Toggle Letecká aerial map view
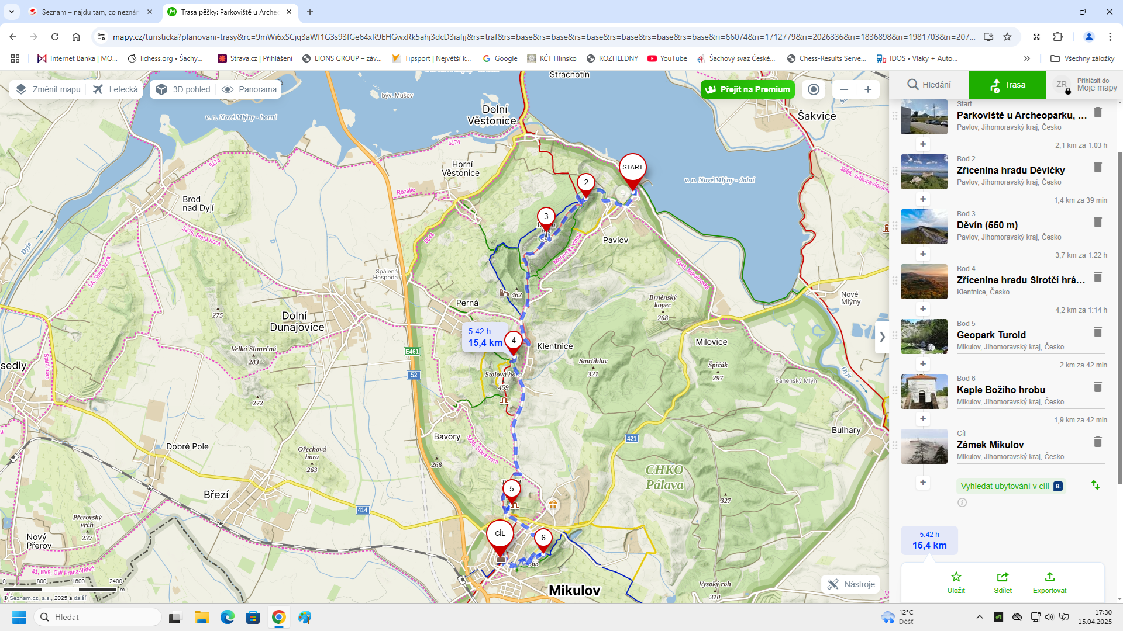The image size is (1123, 631). coord(116,89)
